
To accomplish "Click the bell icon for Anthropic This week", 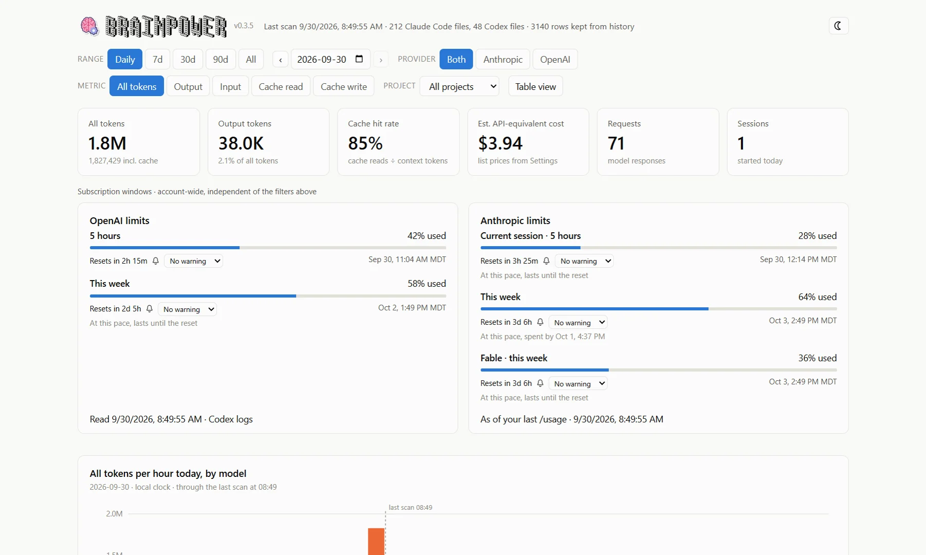I will click(540, 322).
